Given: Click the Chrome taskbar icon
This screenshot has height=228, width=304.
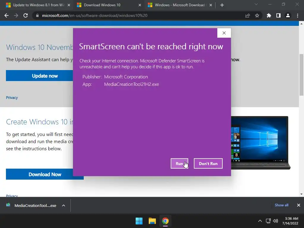Looking at the screenshot, I should (x=165, y=221).
